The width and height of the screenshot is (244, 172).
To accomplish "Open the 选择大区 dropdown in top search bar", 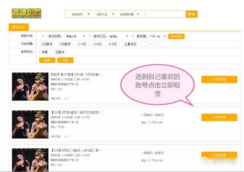I will [x=105, y=14].
